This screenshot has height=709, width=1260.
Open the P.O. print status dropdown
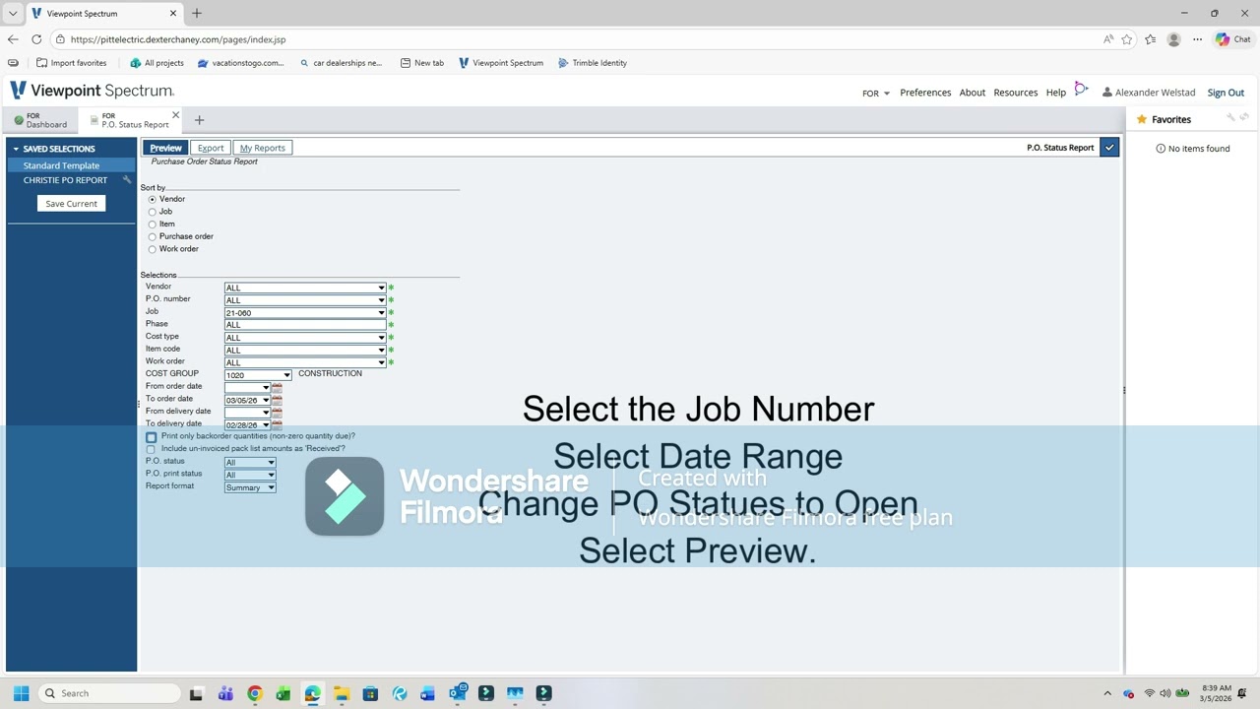[x=250, y=475]
